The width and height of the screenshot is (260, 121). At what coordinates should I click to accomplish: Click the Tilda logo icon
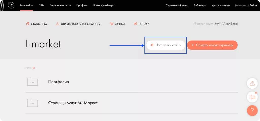[11, 5]
